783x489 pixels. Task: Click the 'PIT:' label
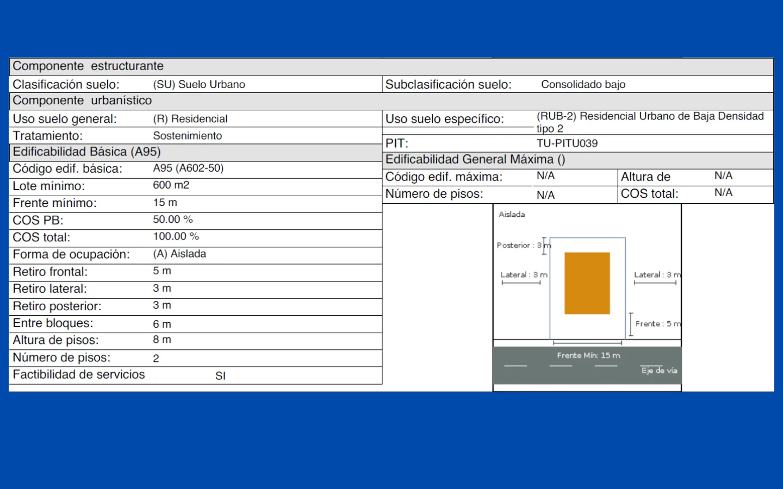coord(397,143)
